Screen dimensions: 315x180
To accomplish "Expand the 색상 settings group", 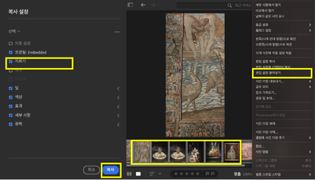I will tap(118, 98).
